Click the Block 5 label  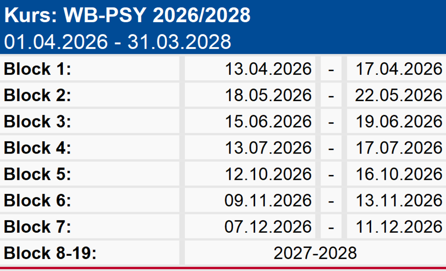pos(37,174)
